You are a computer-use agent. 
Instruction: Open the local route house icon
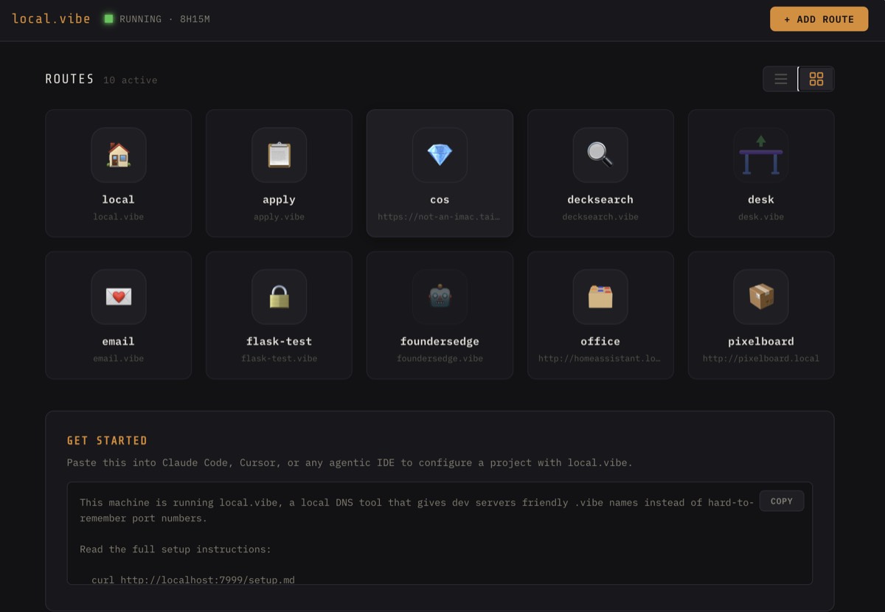click(x=118, y=155)
